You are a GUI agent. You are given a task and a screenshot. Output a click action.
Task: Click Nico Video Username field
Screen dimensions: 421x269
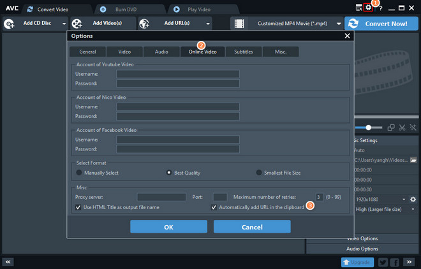pos(178,106)
